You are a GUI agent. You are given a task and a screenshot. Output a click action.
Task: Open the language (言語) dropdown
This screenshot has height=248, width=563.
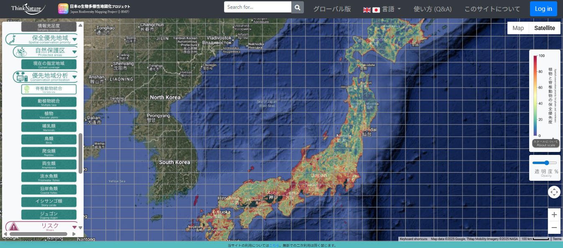point(382,9)
